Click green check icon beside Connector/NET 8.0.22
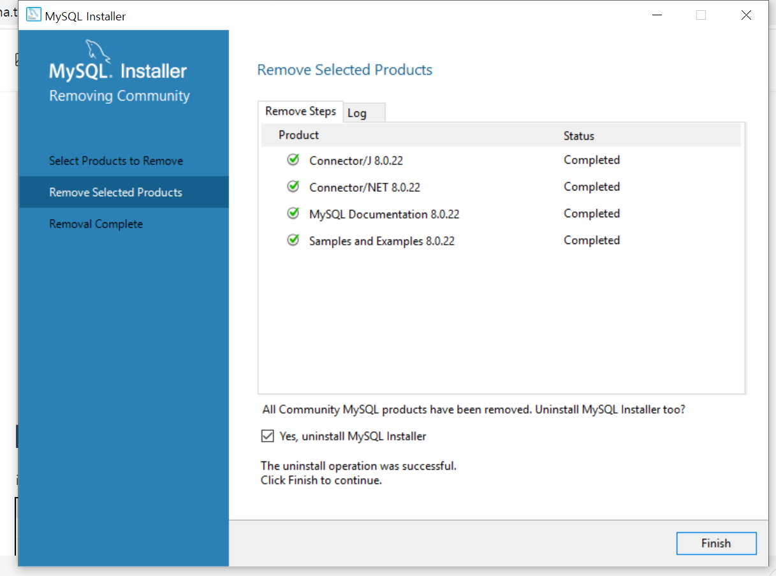Image resolution: width=776 pixels, height=576 pixels. pyautogui.click(x=293, y=187)
